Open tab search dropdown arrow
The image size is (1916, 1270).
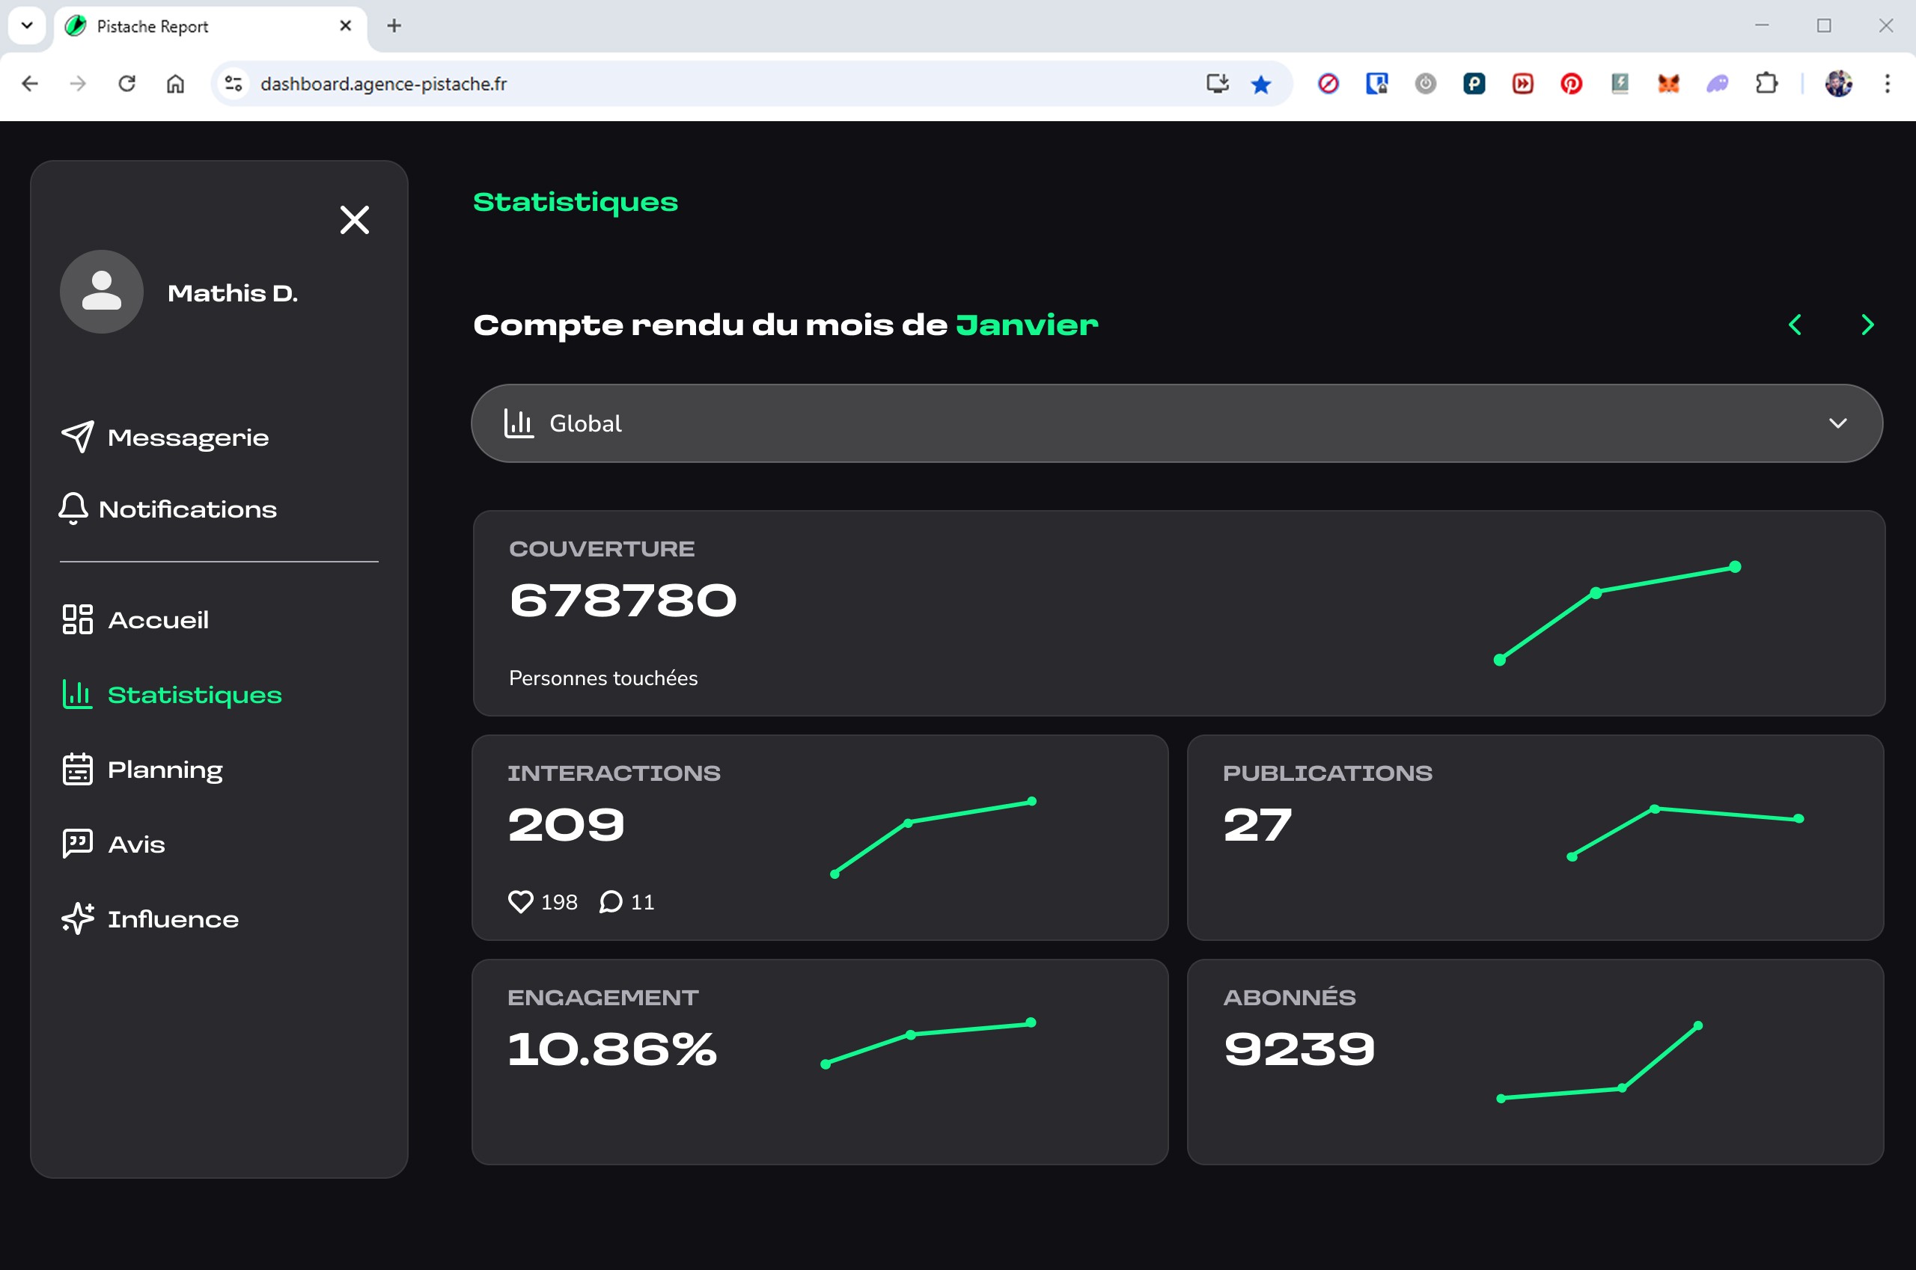[x=27, y=25]
